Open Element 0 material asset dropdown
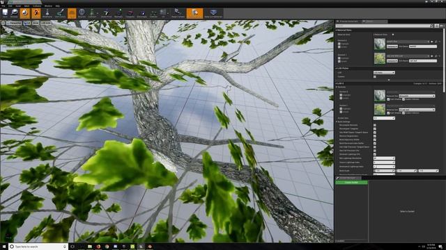This screenshot has width=446, height=250. pyautogui.click(x=407, y=42)
